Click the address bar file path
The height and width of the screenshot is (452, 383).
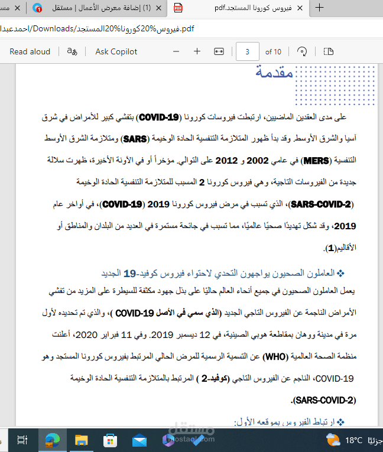coord(97,29)
